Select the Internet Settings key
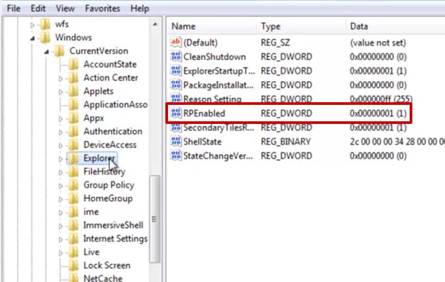This screenshot has width=445, height=282. tap(115, 238)
